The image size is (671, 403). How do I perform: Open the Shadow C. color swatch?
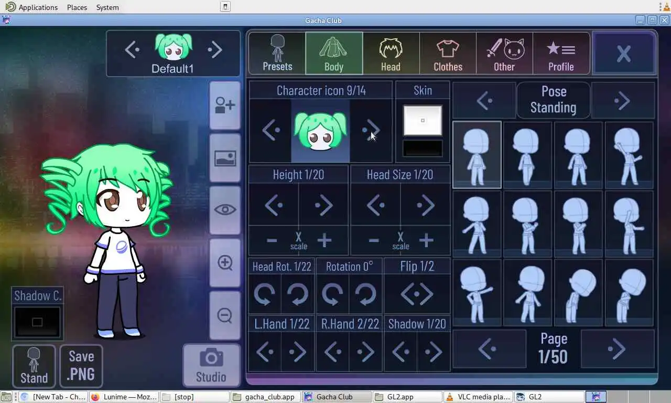(x=37, y=322)
